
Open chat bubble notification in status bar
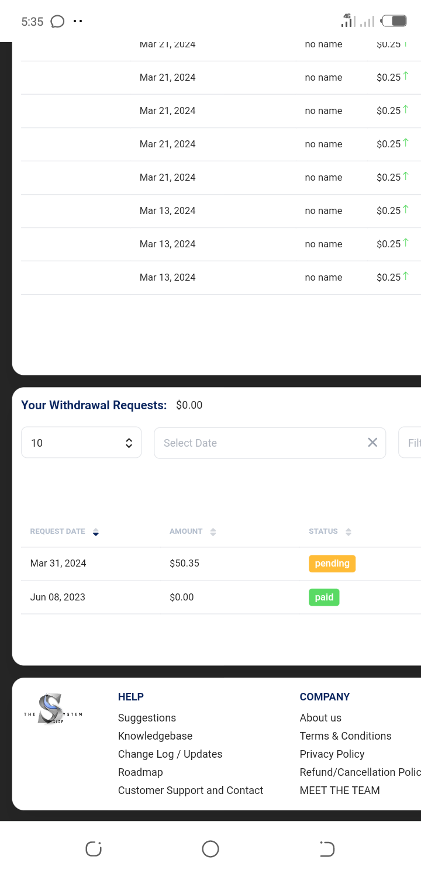click(57, 22)
